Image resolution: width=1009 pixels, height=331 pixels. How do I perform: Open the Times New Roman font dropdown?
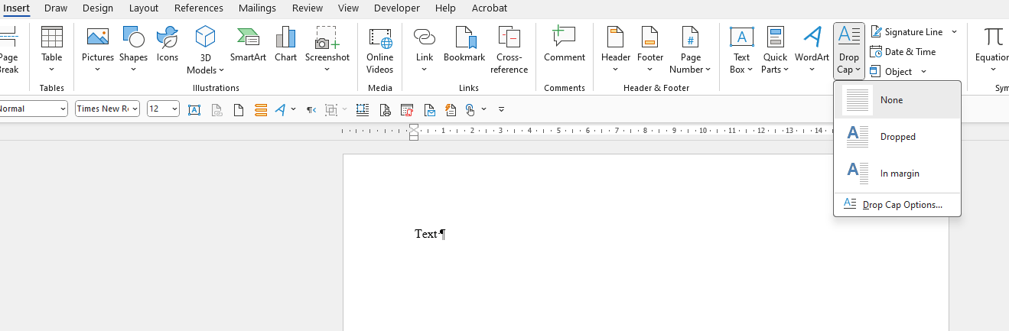click(x=108, y=109)
